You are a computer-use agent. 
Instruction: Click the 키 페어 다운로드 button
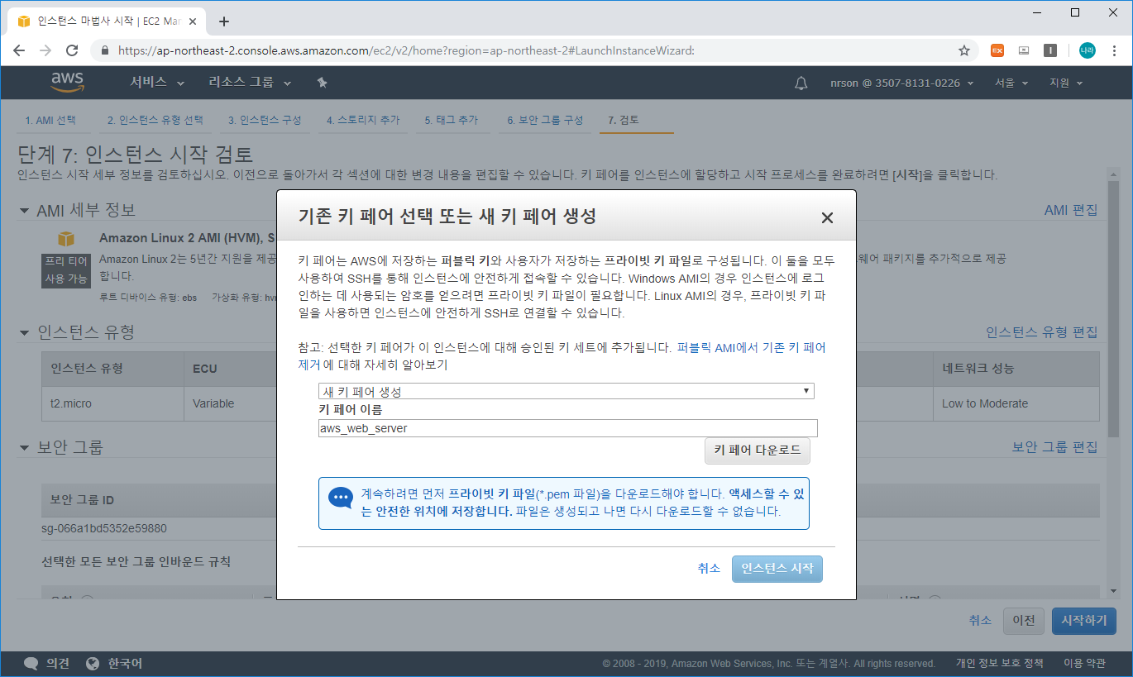[758, 451]
